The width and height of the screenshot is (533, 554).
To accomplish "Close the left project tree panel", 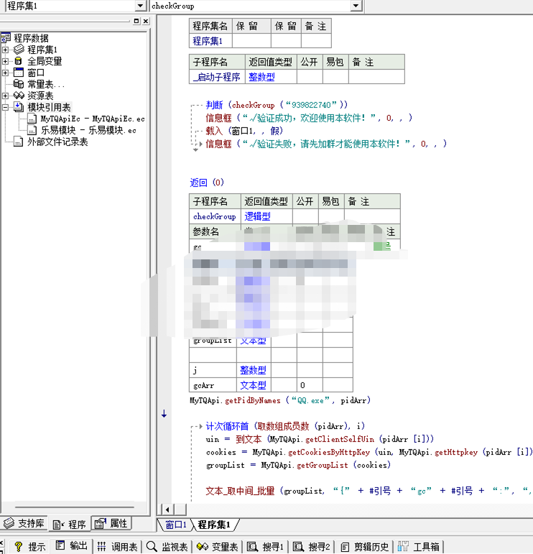I will [145, 22].
